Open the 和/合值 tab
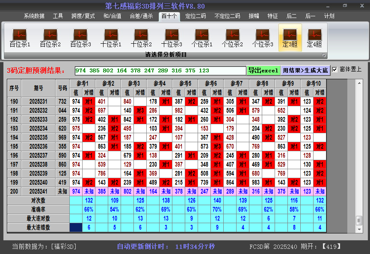Viewport: 370px width, 254px height. pyautogui.click(x=112, y=16)
